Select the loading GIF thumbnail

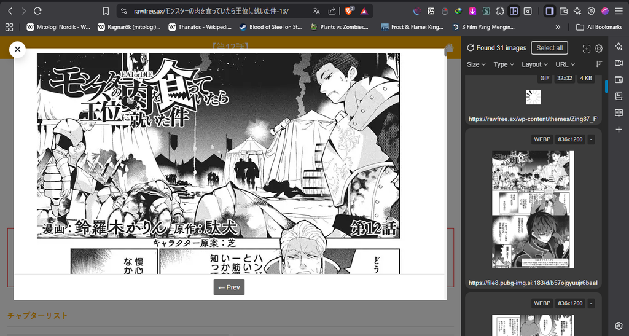[533, 97]
